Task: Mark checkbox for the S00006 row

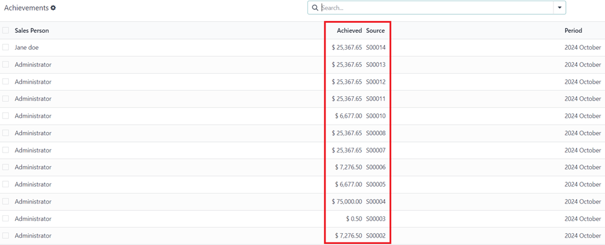Action: tap(6, 167)
